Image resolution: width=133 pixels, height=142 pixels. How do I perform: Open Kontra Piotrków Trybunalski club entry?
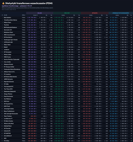click(12, 59)
